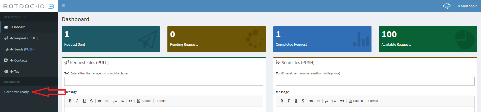The image size is (481, 112).
Task: Open the Pending Requests card
Action: pyautogui.click(x=216, y=39)
